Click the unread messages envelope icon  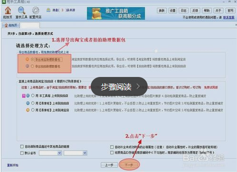[48, 10]
